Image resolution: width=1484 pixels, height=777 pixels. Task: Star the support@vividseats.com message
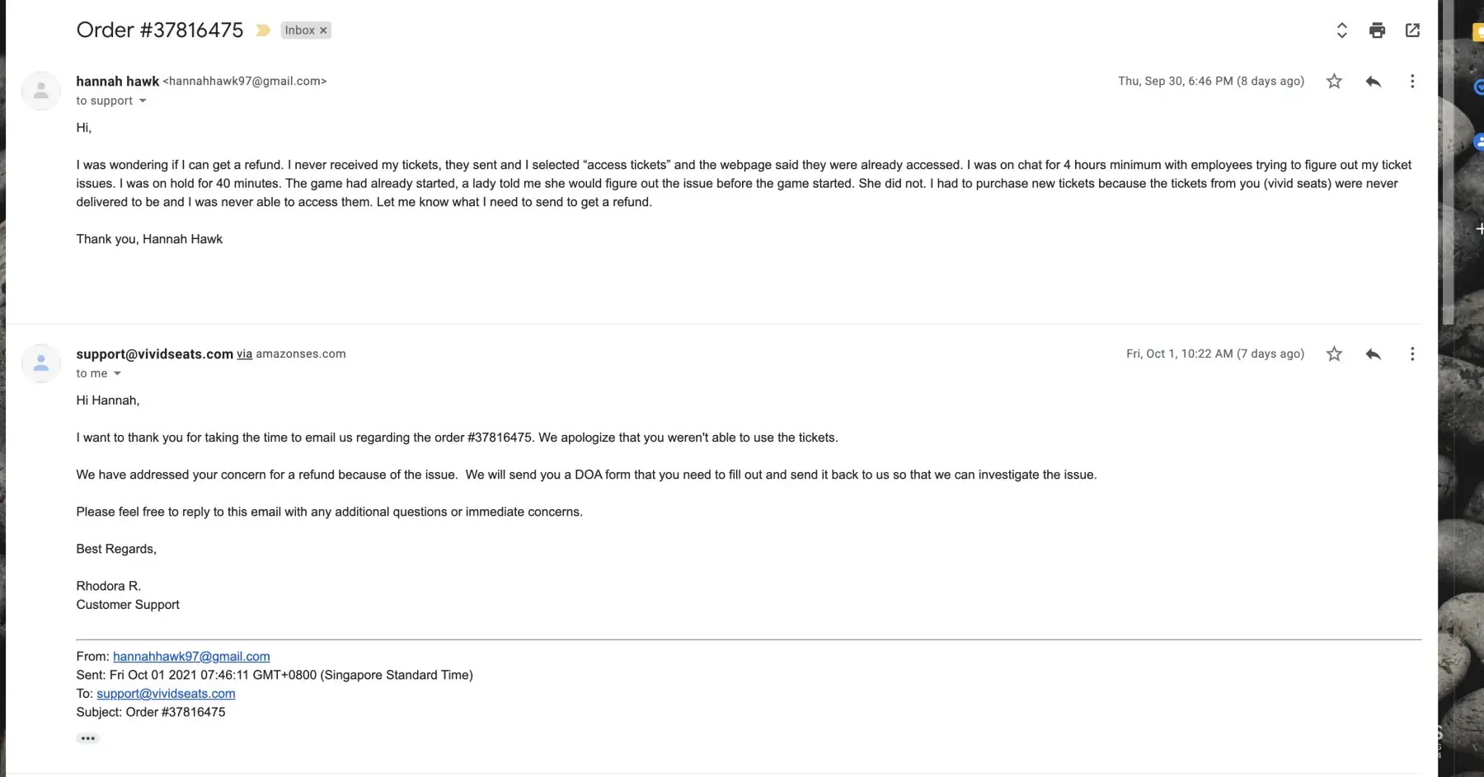pos(1334,354)
